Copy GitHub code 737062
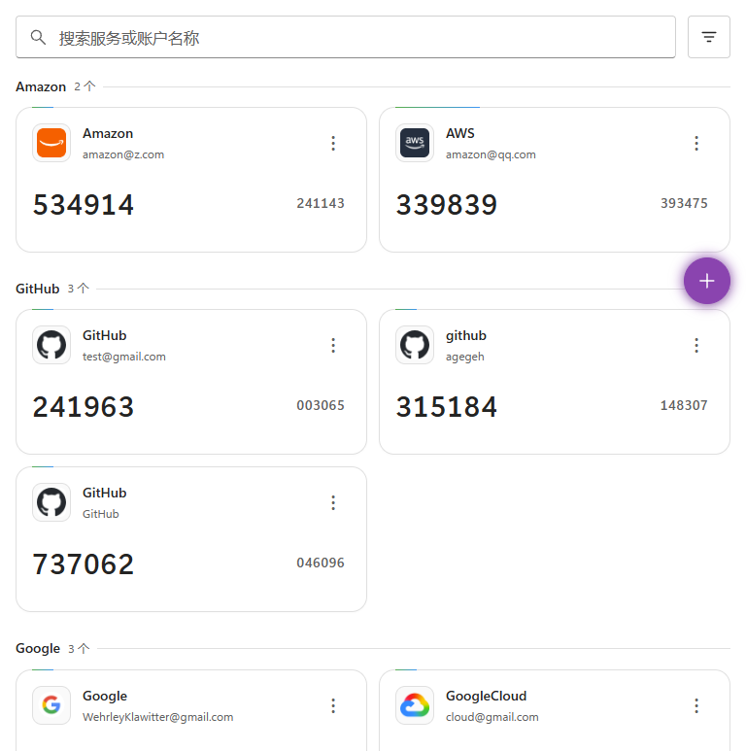Image resolution: width=746 pixels, height=751 pixels. click(84, 563)
